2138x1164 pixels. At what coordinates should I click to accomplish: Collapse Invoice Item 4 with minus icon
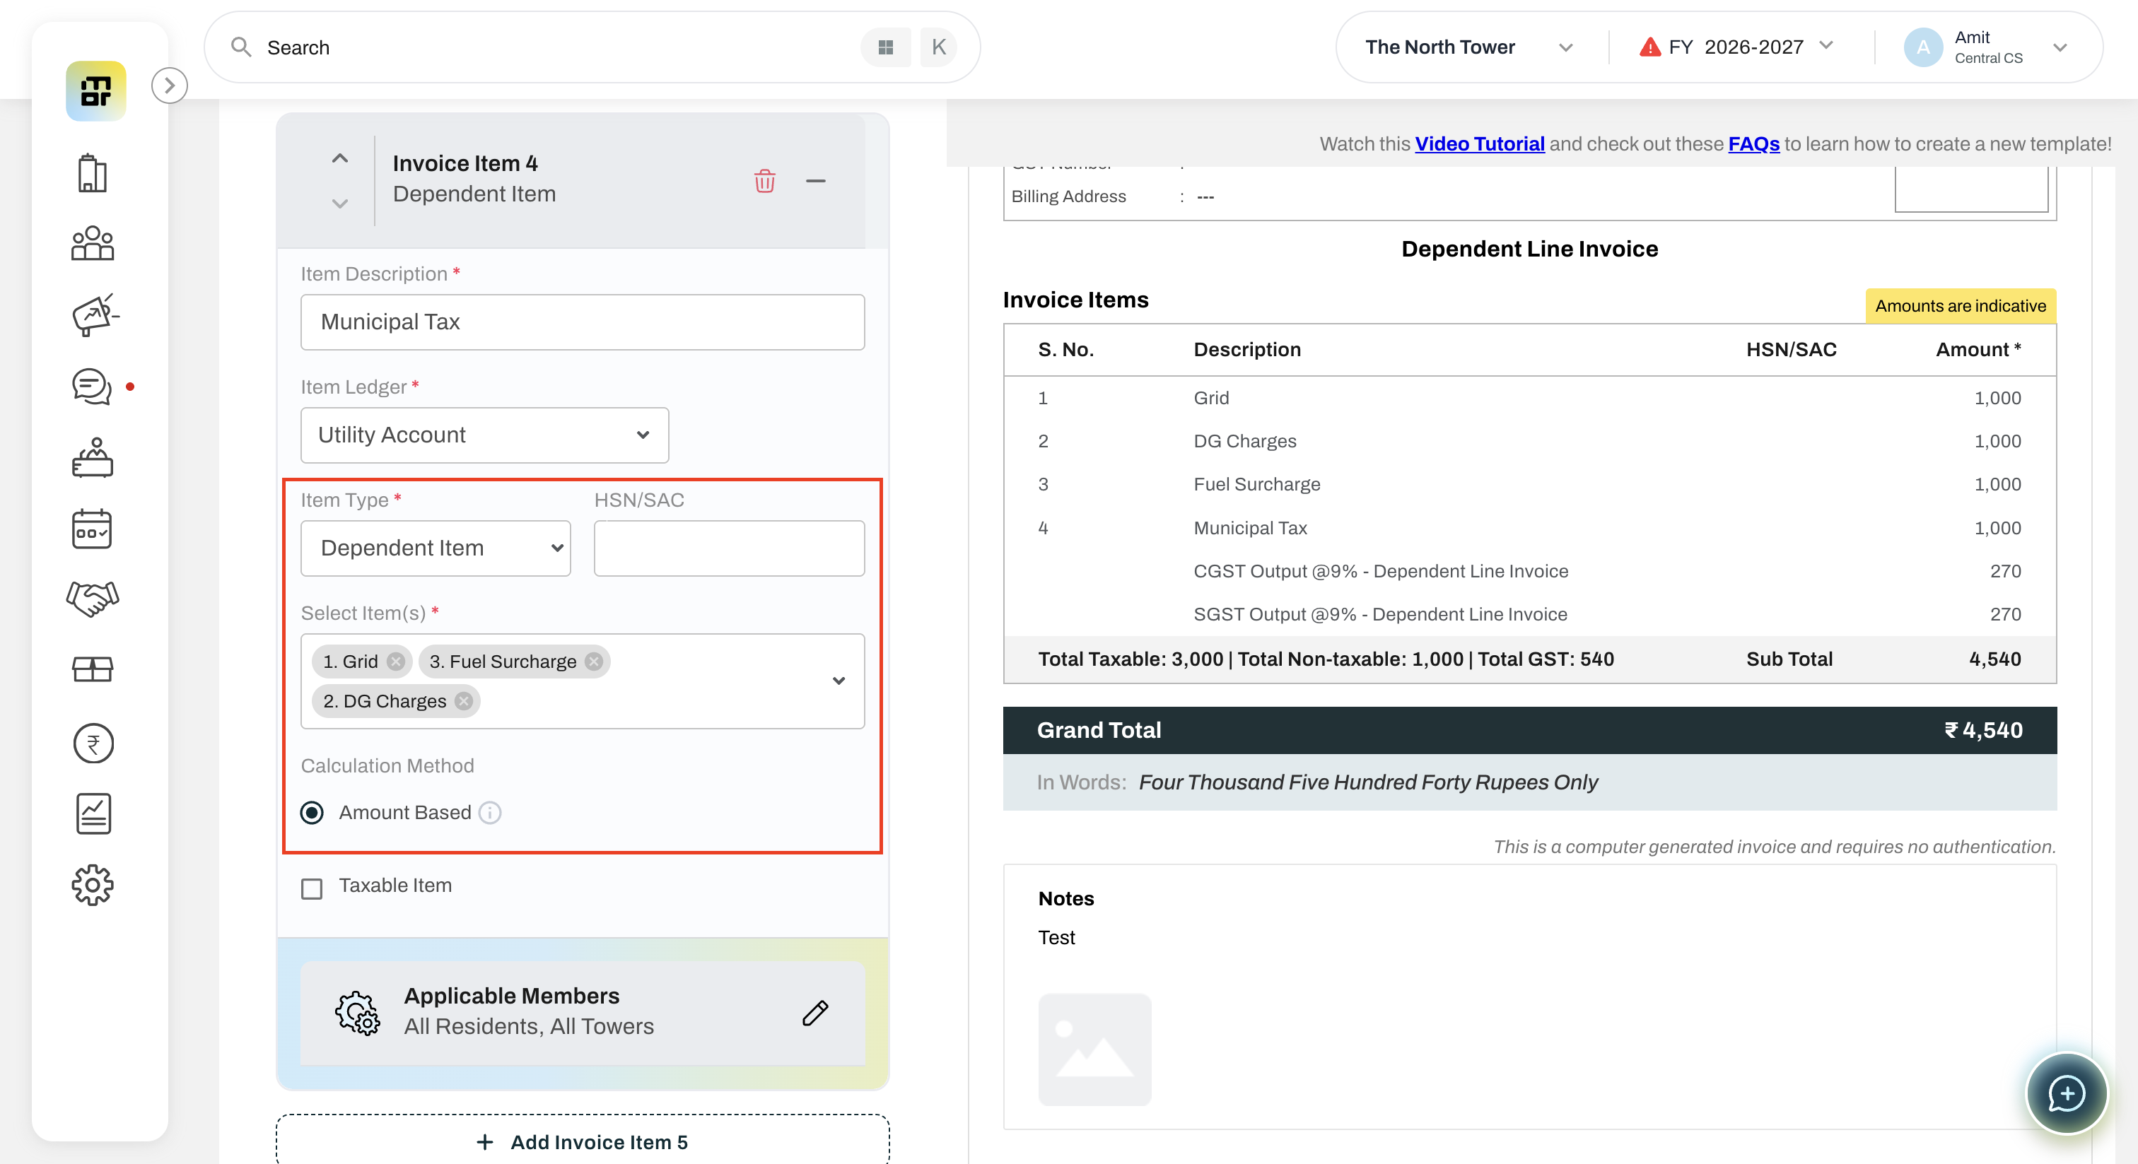pos(815,181)
